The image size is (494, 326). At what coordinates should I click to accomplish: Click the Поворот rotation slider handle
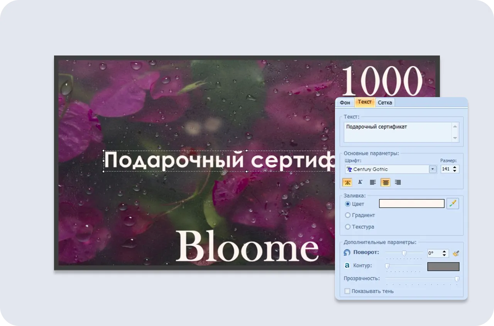(404, 253)
